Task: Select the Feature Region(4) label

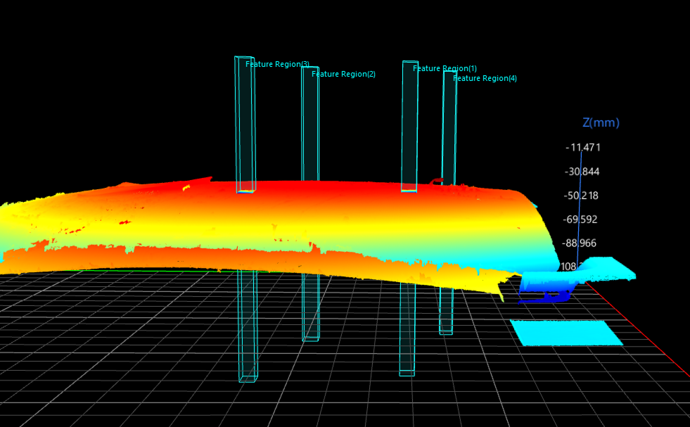Action: pos(485,78)
